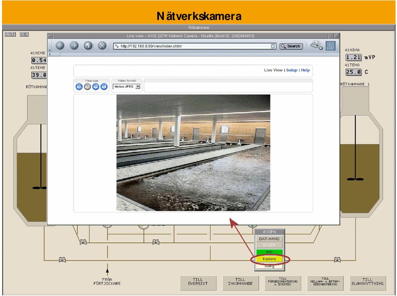Select the 41TEMB value field

tap(39, 75)
